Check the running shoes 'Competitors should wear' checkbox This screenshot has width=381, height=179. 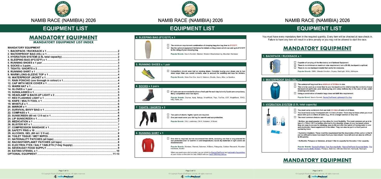(168, 71)
